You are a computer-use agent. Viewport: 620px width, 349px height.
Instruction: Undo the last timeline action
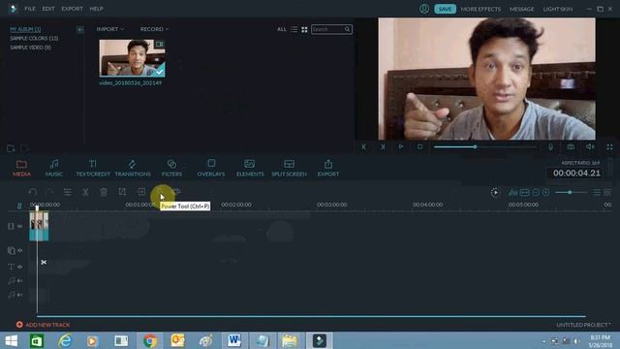click(32, 192)
